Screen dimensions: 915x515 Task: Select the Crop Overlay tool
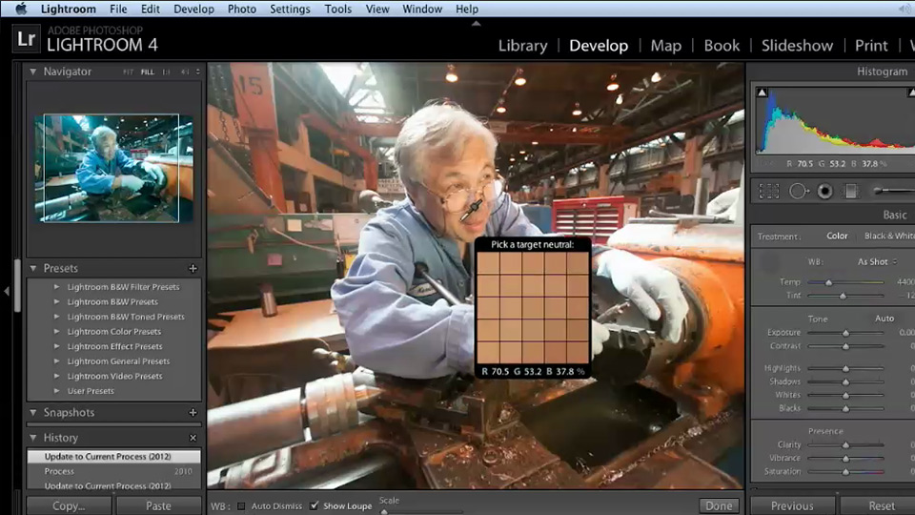click(x=768, y=191)
